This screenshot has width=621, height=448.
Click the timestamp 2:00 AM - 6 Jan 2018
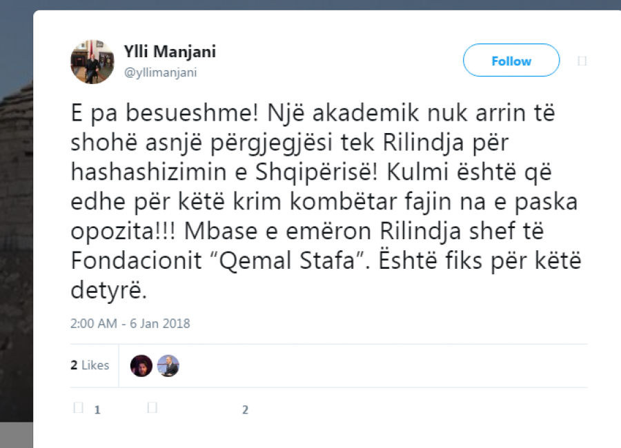click(x=130, y=323)
